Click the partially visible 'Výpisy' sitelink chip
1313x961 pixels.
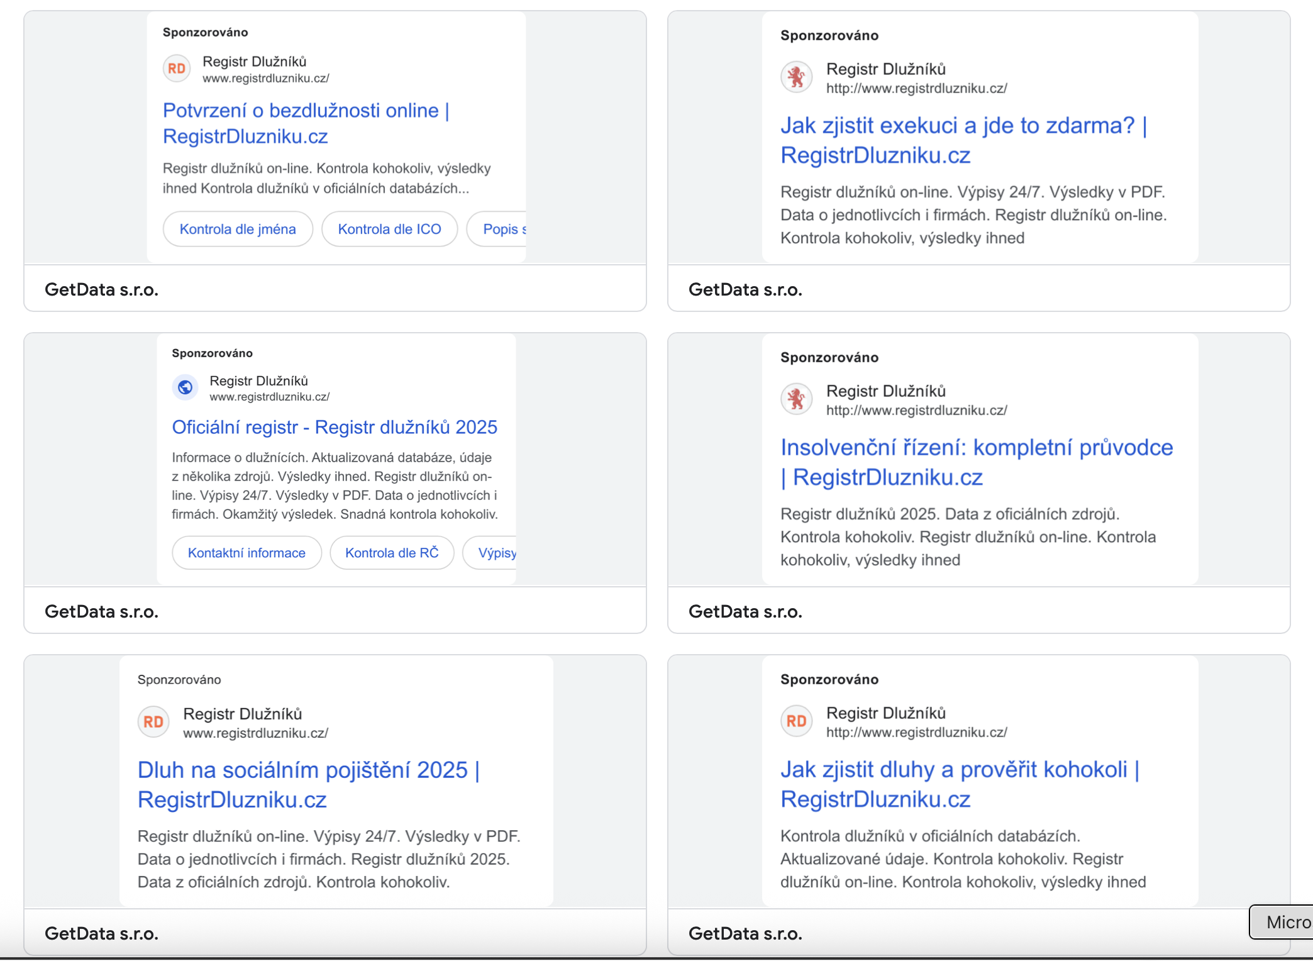pos(490,553)
